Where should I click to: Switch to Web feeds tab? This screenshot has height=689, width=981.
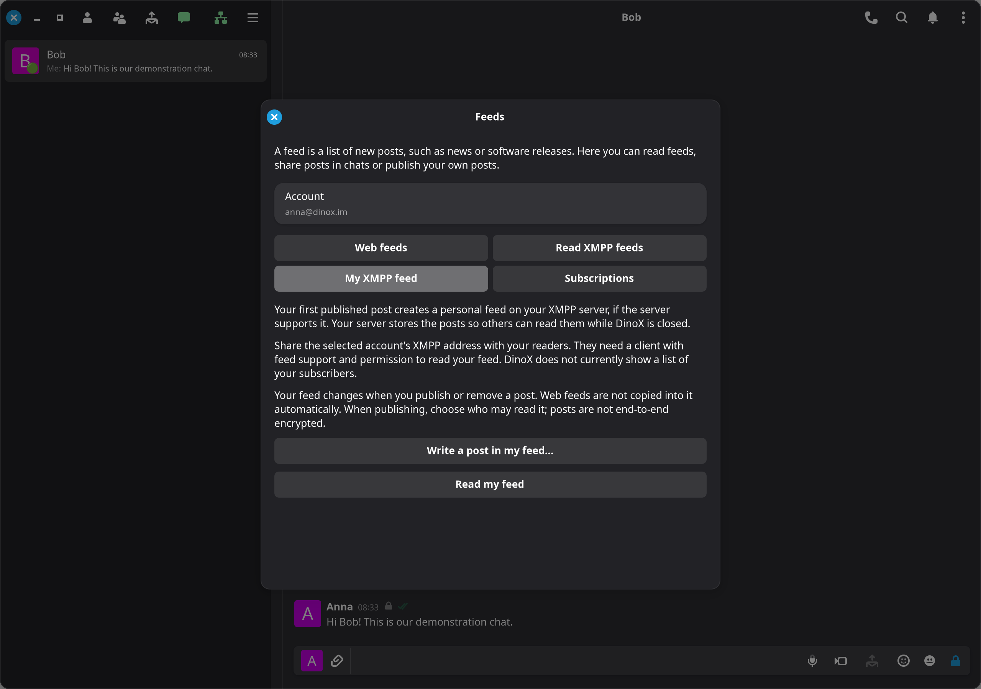point(381,248)
